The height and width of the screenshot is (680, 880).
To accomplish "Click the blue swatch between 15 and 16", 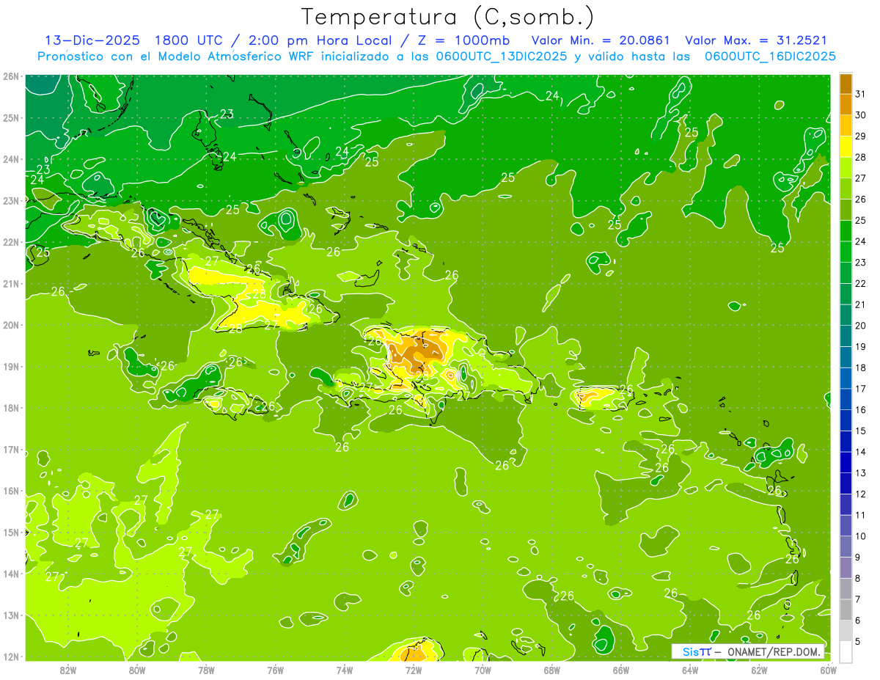I will pyautogui.click(x=846, y=420).
